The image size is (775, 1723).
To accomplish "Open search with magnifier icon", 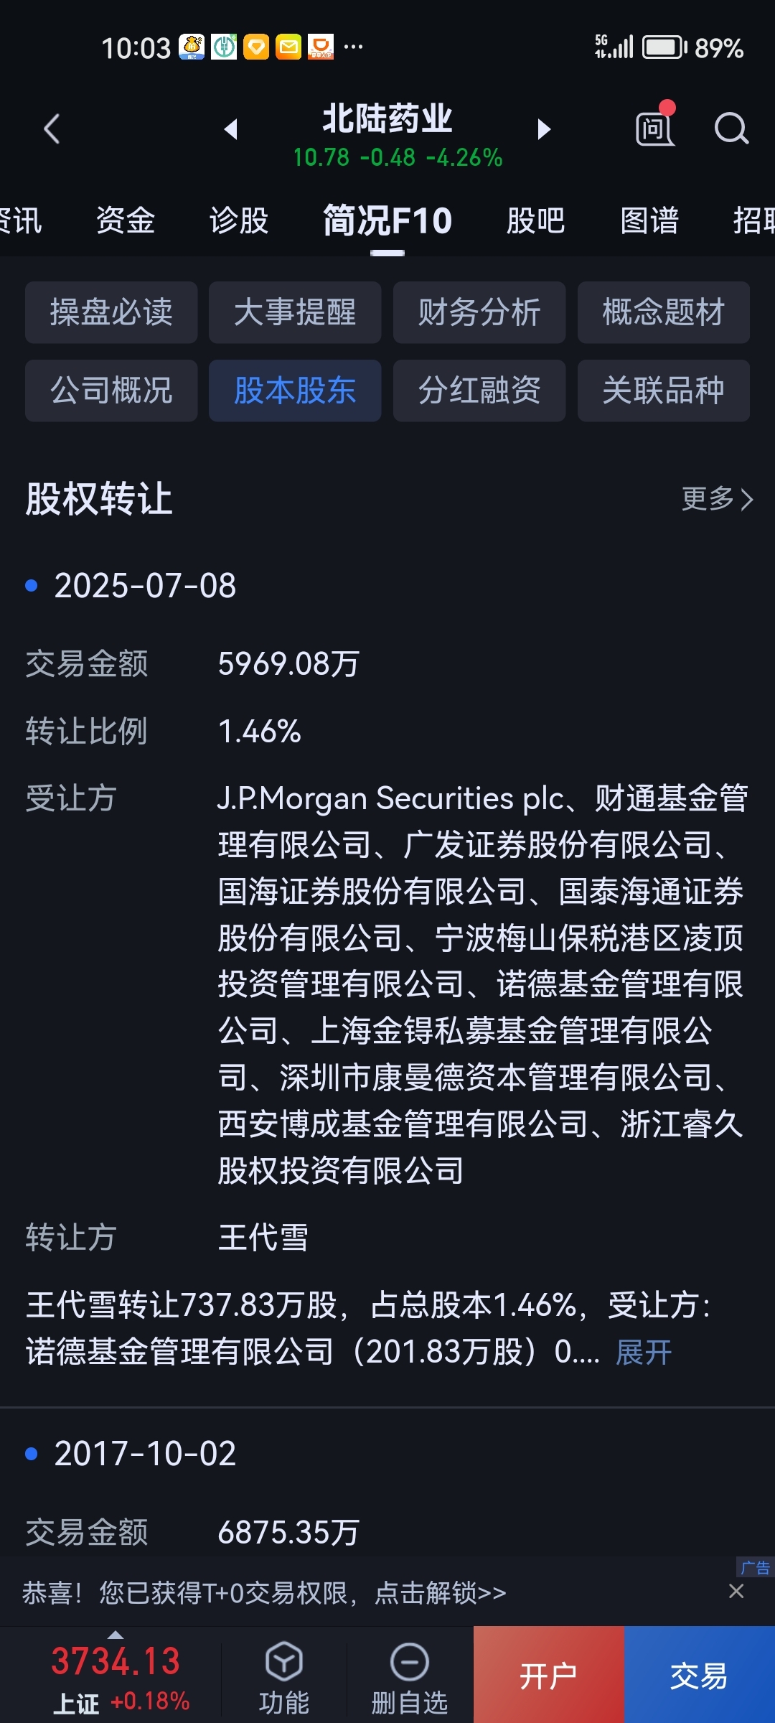I will pyautogui.click(x=731, y=129).
